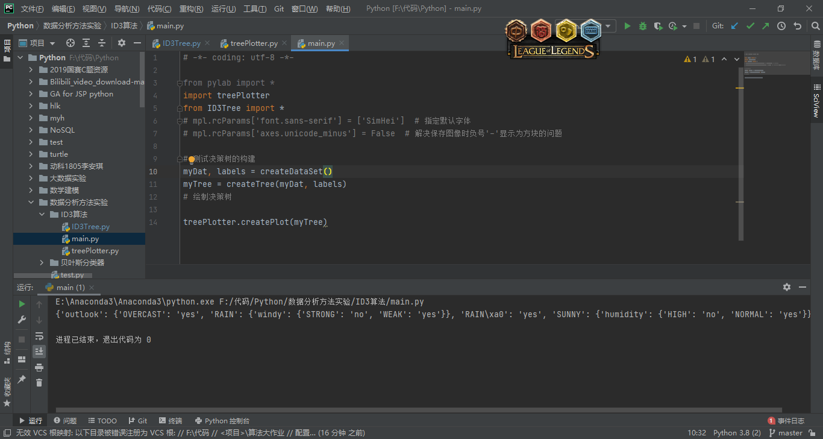Open Git history clock icon
The width and height of the screenshot is (823, 439).
781,26
